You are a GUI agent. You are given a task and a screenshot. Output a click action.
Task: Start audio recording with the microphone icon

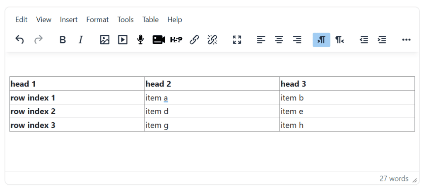140,40
